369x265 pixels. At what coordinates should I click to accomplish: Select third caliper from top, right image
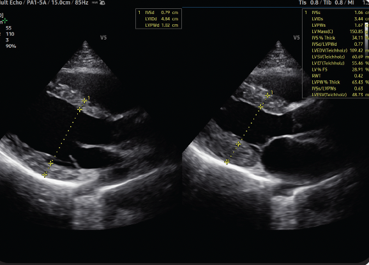(x=238, y=144)
